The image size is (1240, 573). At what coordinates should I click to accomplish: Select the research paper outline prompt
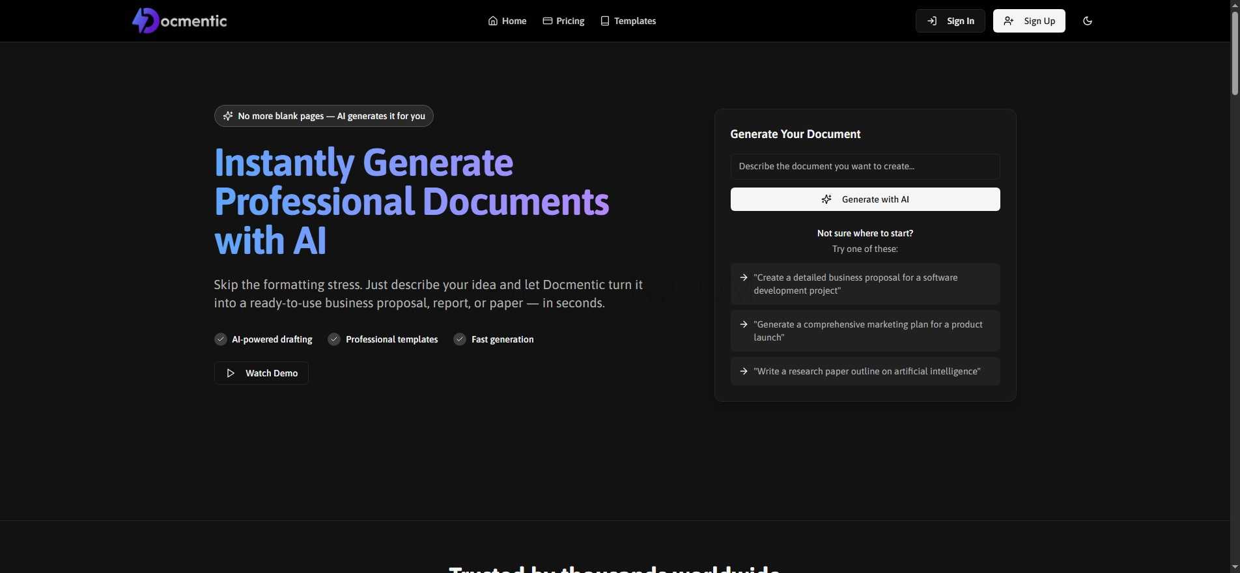pos(865,371)
